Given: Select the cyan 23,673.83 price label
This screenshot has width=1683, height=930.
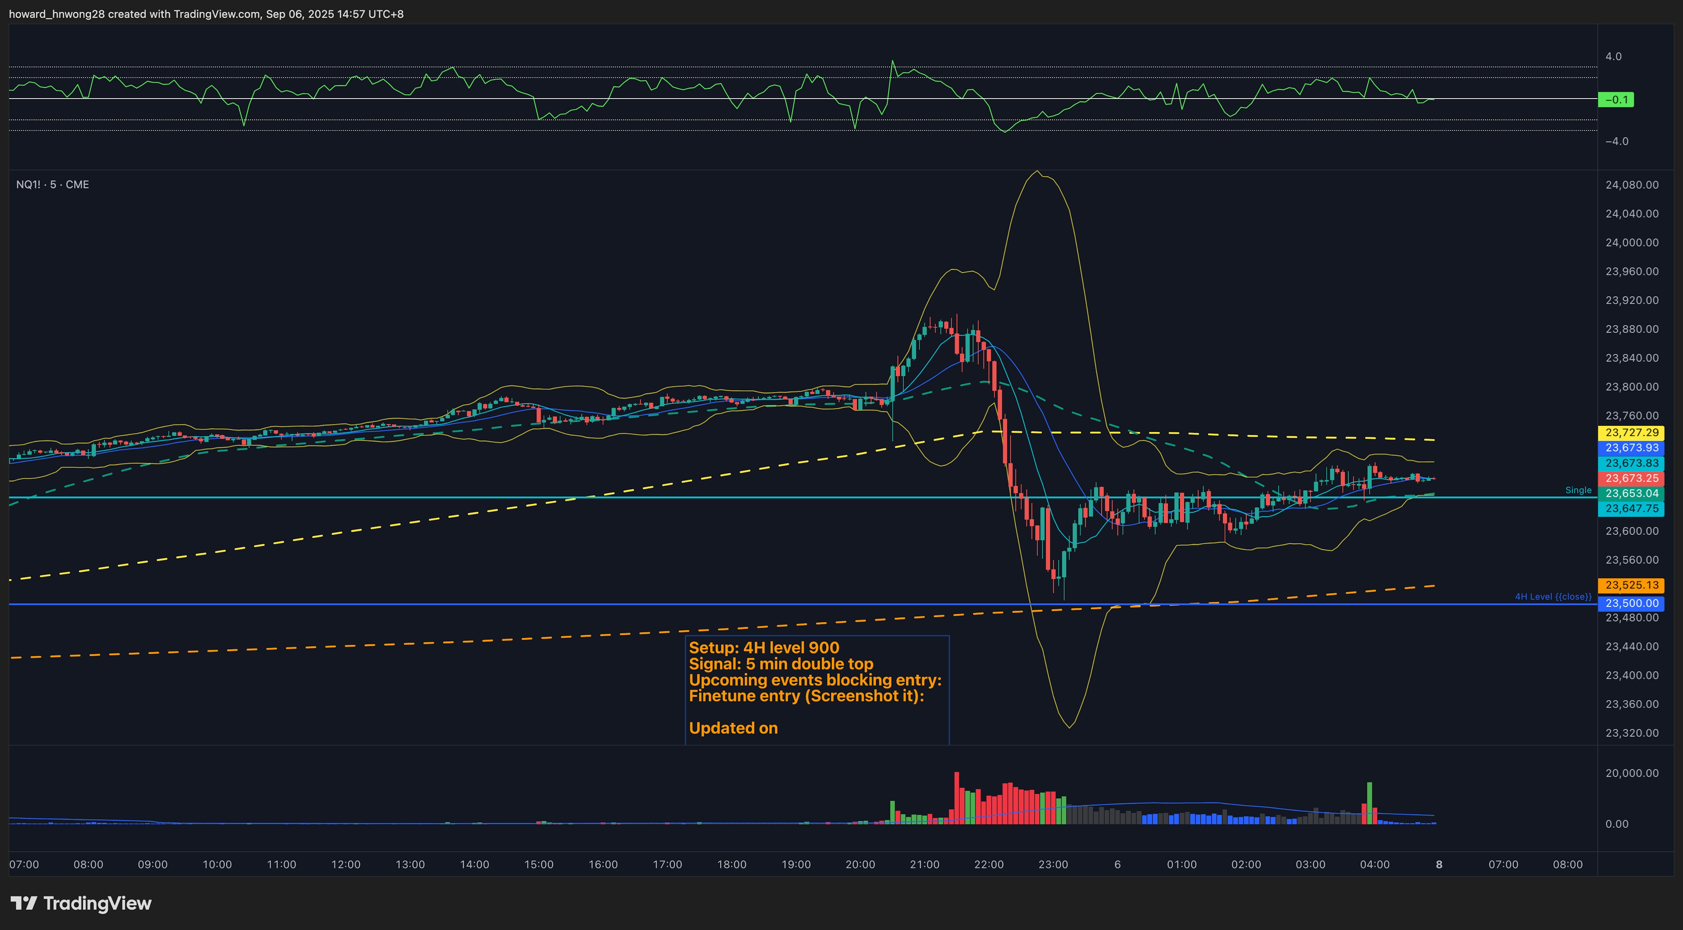Looking at the screenshot, I should click(x=1631, y=463).
